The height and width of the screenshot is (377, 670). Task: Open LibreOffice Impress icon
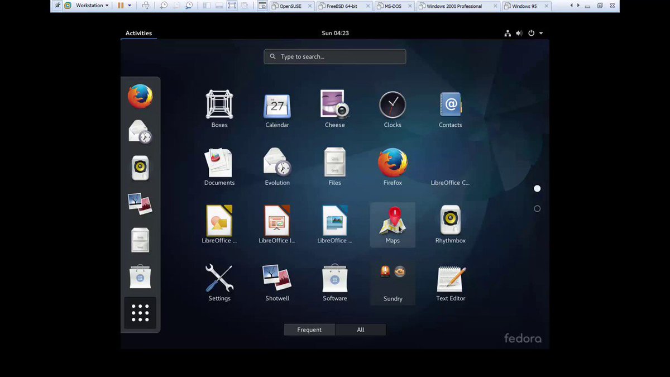[x=277, y=224]
